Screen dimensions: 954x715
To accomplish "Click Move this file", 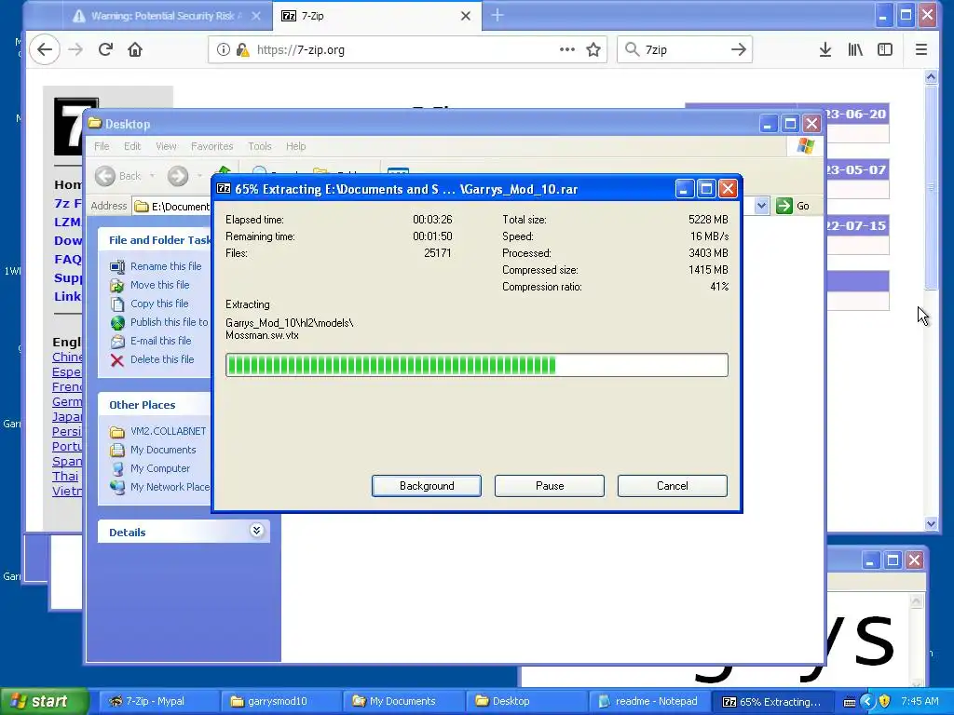I will point(159,285).
